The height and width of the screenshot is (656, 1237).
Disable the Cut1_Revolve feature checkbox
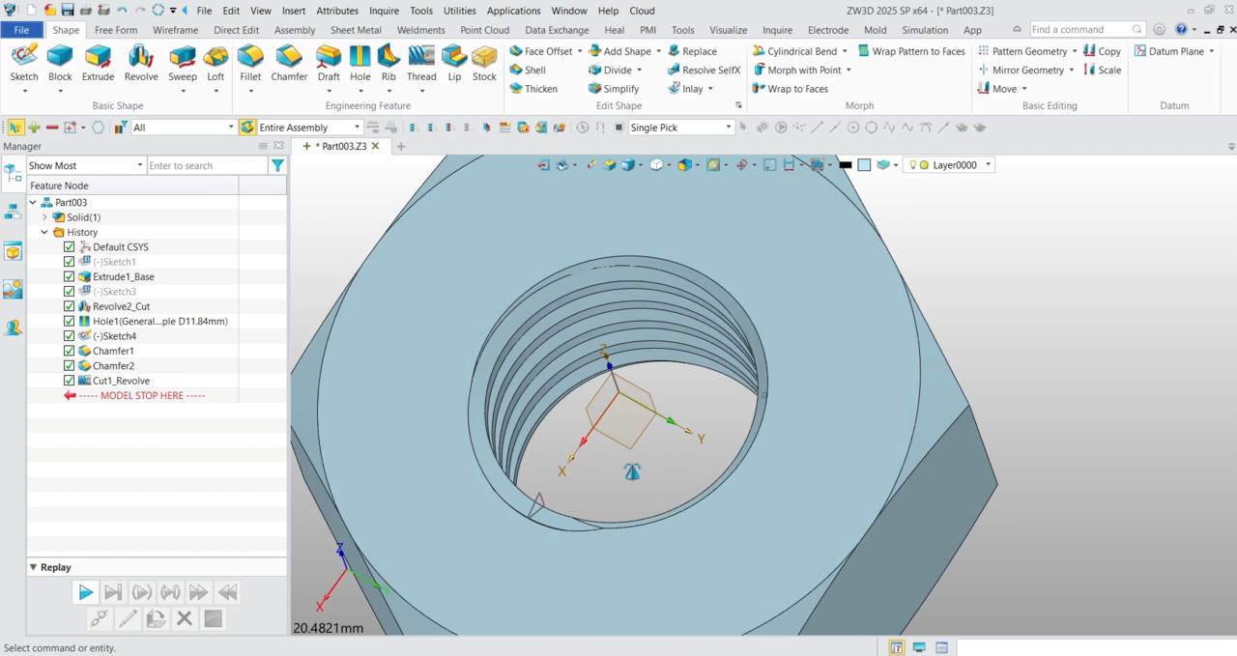point(69,381)
